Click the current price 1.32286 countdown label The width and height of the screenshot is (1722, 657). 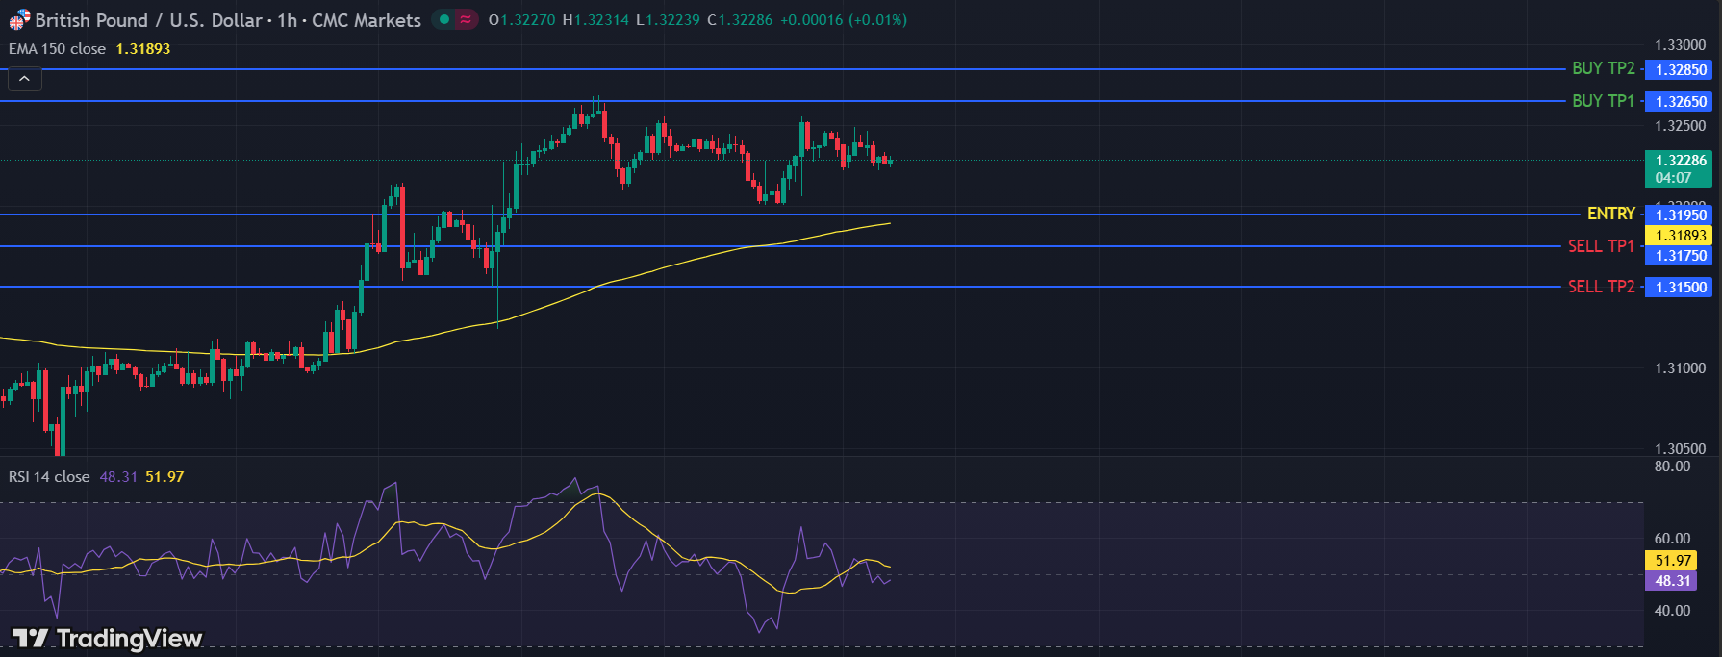tap(1680, 168)
